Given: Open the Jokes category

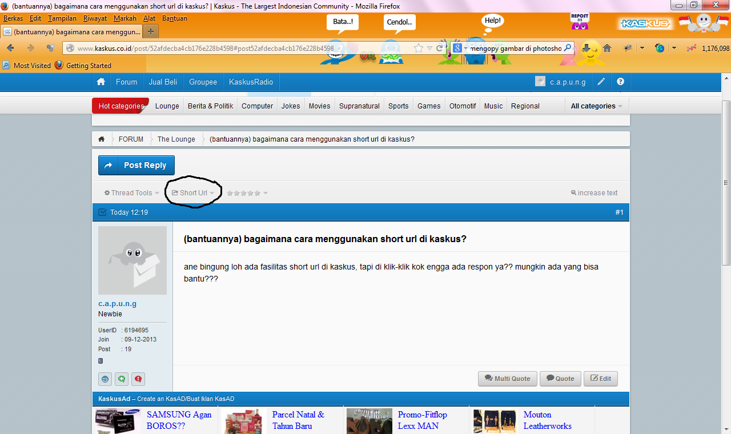Looking at the screenshot, I should tap(291, 106).
